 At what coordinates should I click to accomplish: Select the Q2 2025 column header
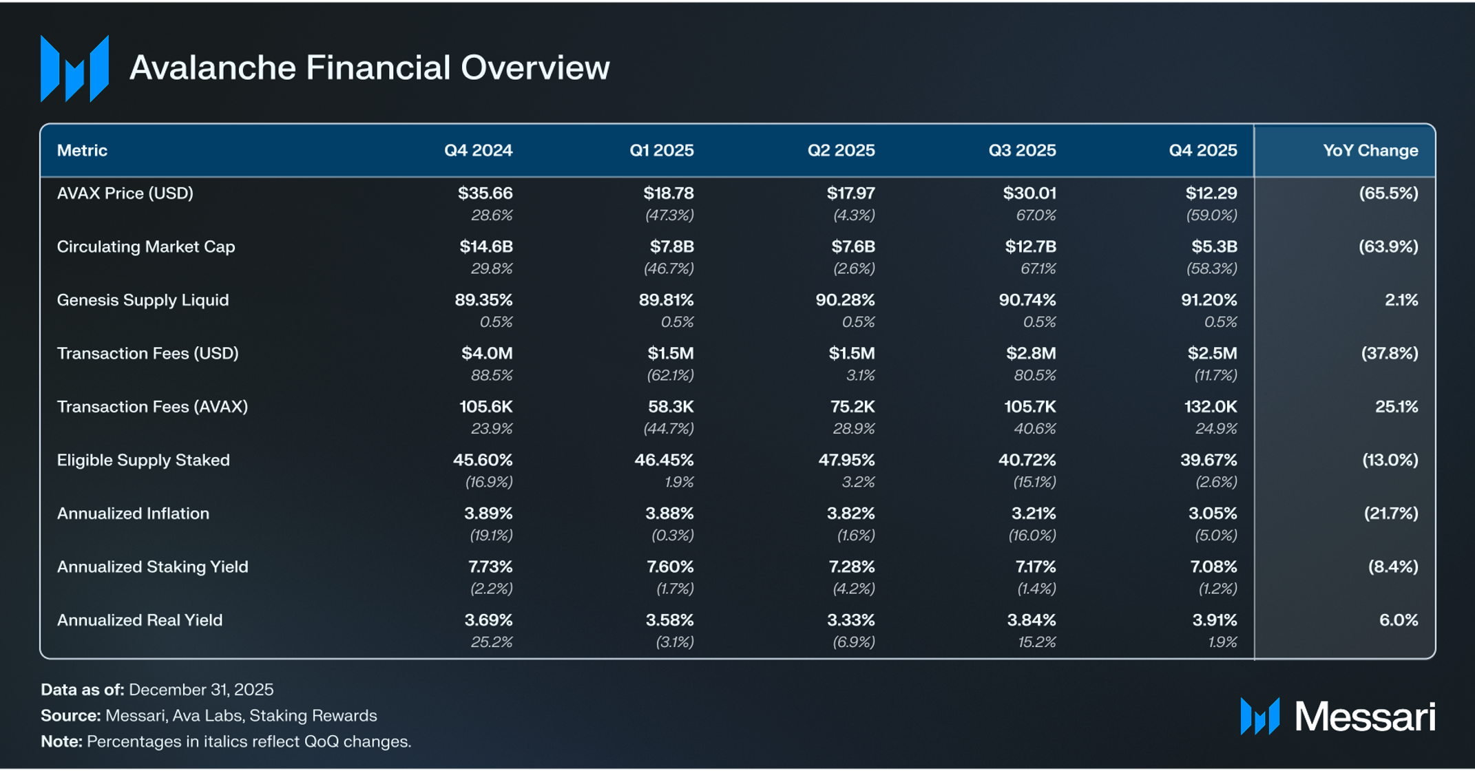point(841,151)
